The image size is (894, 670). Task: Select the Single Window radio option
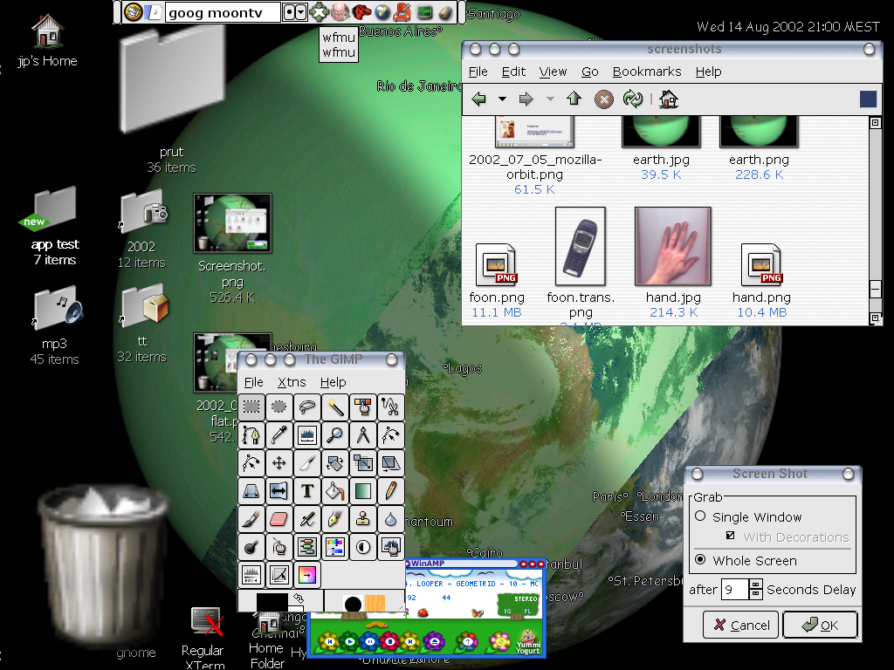pyautogui.click(x=700, y=516)
